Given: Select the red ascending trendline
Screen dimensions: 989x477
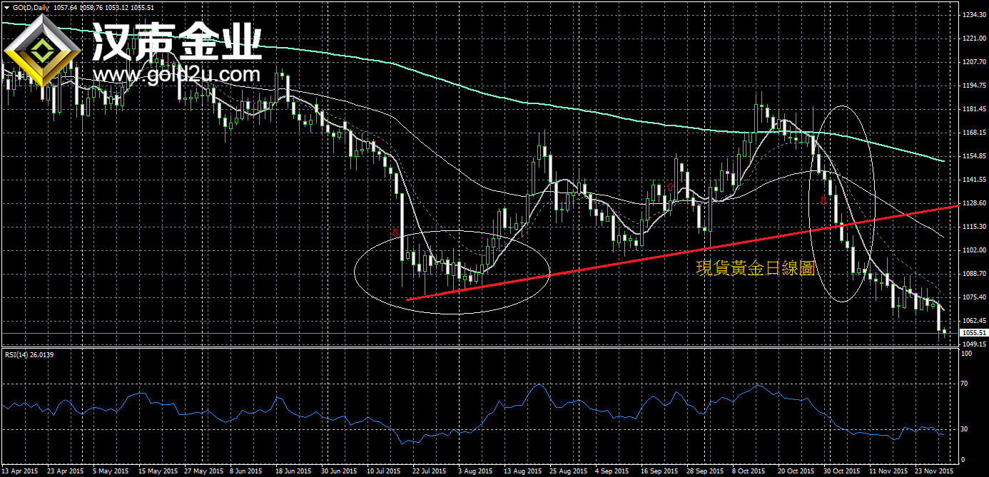Looking at the screenshot, I should pyautogui.click(x=683, y=252).
